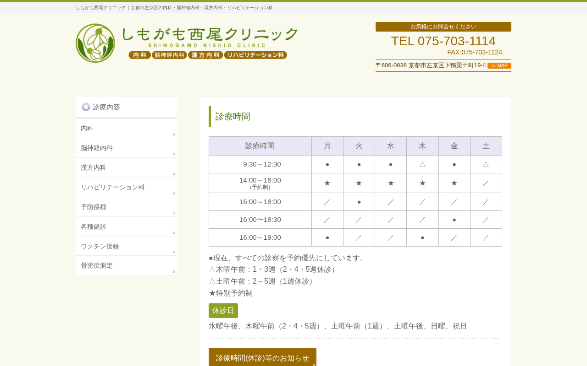Image resolution: width=587 pixels, height=366 pixels.
Task: Click the 内科 badge under the clinic name
Action: click(140, 55)
